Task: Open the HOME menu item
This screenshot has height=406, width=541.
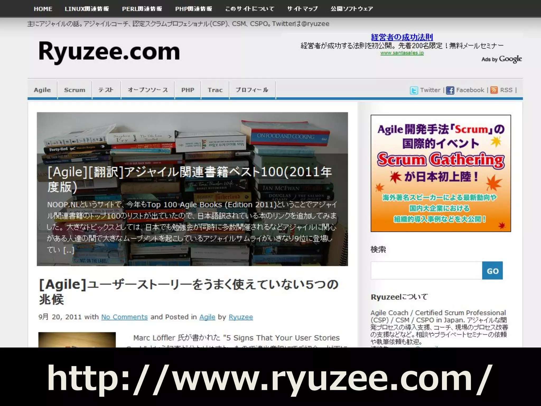Action: coord(43,9)
